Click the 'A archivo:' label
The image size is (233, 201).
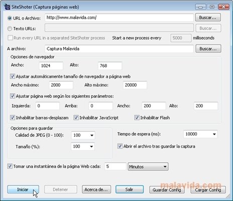17,49
